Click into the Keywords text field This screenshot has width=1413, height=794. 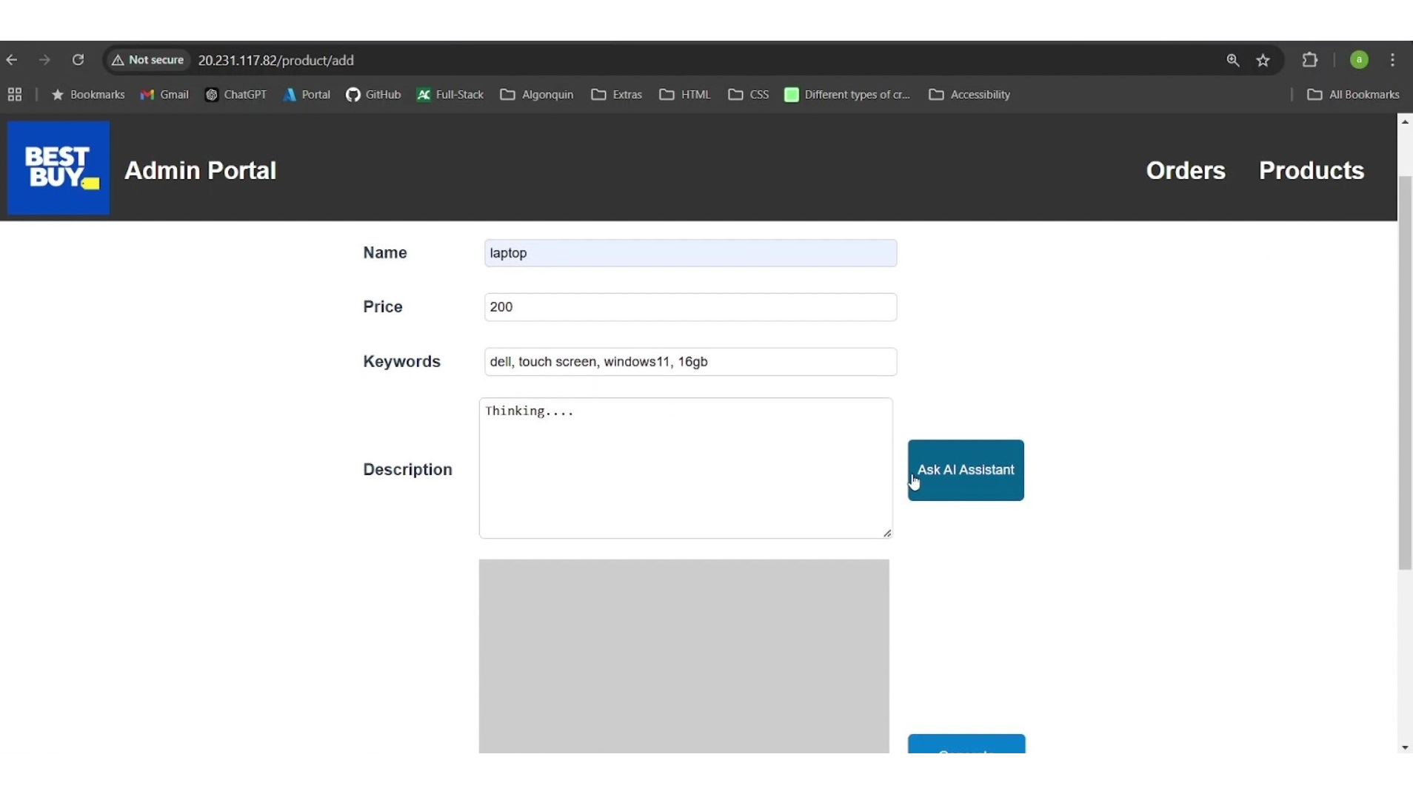(x=690, y=362)
